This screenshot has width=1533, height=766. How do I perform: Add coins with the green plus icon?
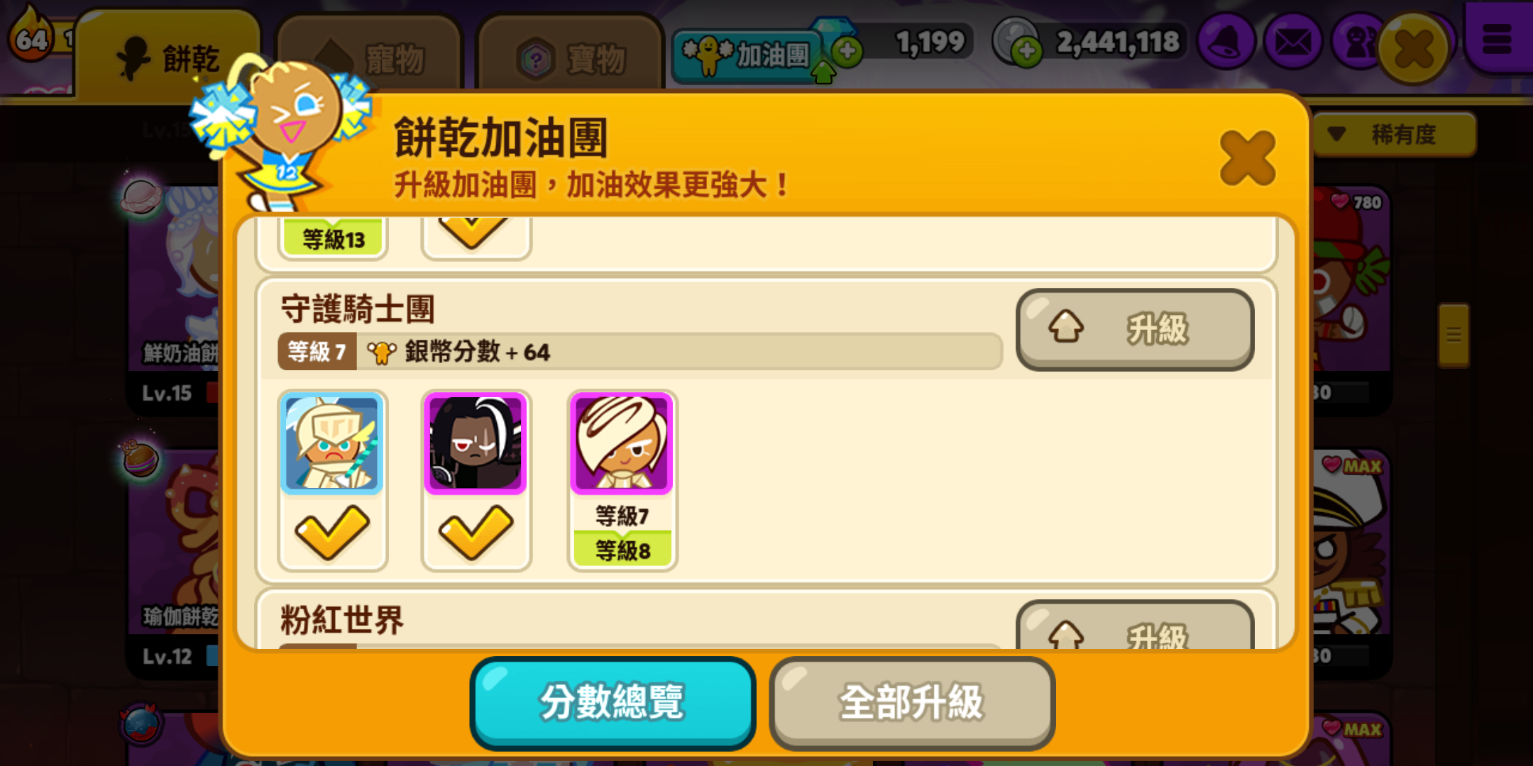[x=1026, y=50]
